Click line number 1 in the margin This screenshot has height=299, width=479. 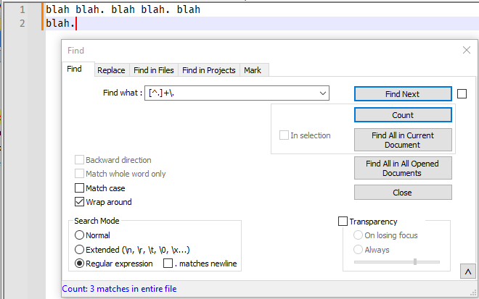coord(22,9)
